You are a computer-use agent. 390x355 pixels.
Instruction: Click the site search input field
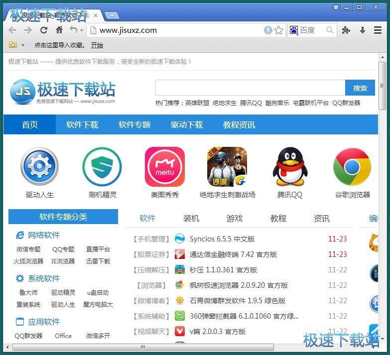250,88
